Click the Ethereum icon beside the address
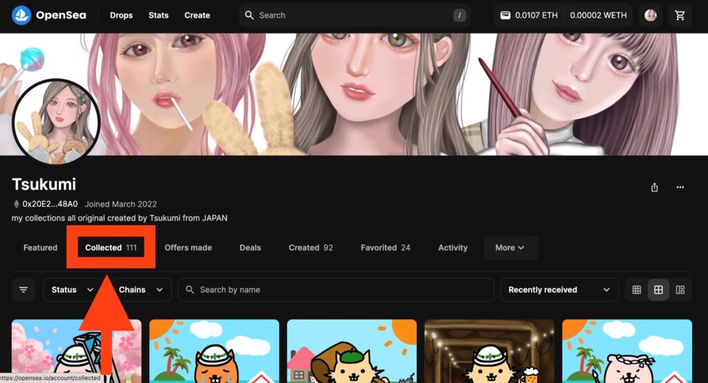 tap(17, 204)
